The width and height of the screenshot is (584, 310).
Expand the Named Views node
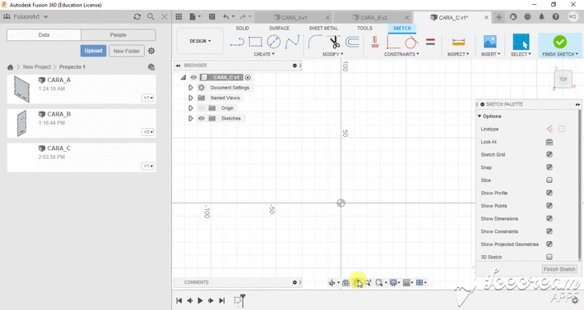(x=191, y=98)
